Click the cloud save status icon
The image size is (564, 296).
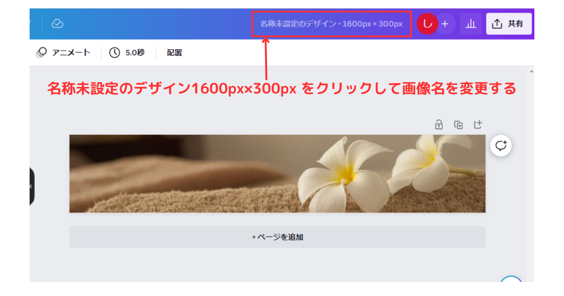click(57, 23)
